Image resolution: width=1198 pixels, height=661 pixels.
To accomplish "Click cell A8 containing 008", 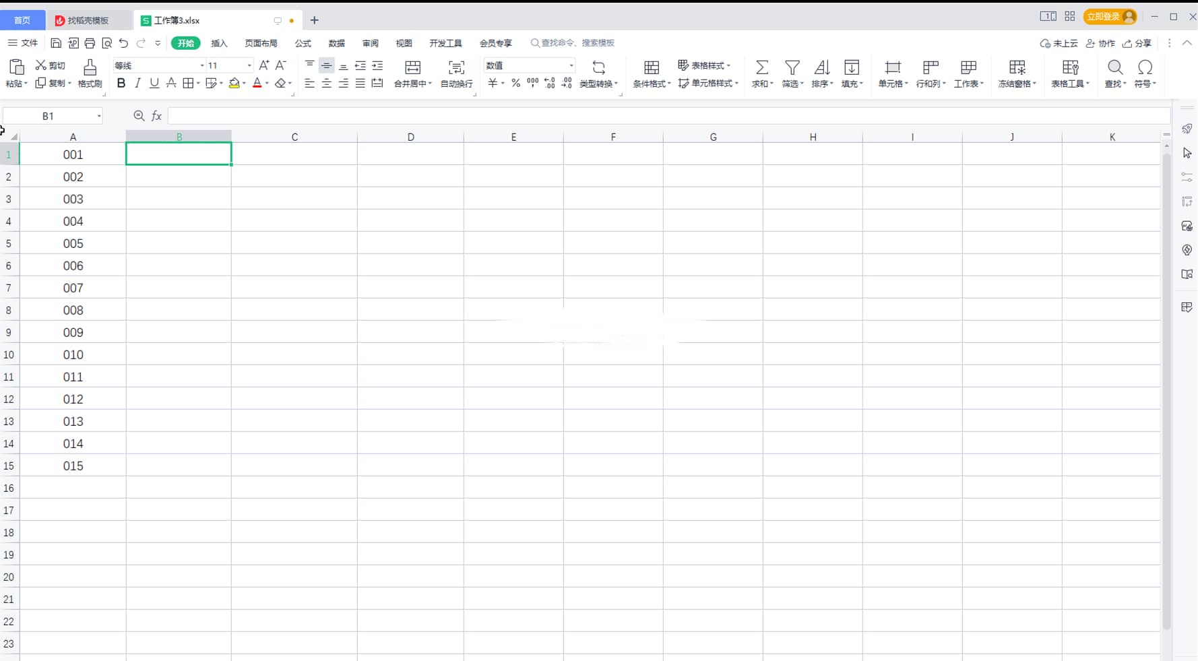I will pyautogui.click(x=73, y=310).
